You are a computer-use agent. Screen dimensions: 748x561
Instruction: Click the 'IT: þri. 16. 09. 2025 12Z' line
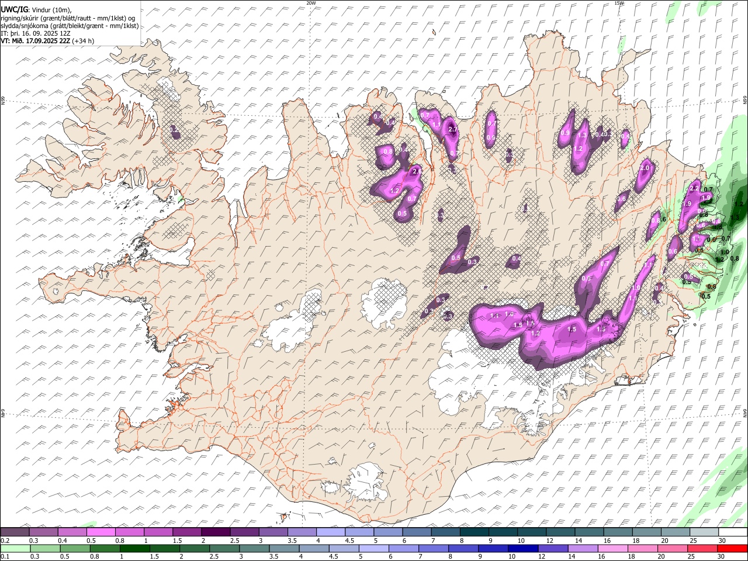click(x=36, y=33)
